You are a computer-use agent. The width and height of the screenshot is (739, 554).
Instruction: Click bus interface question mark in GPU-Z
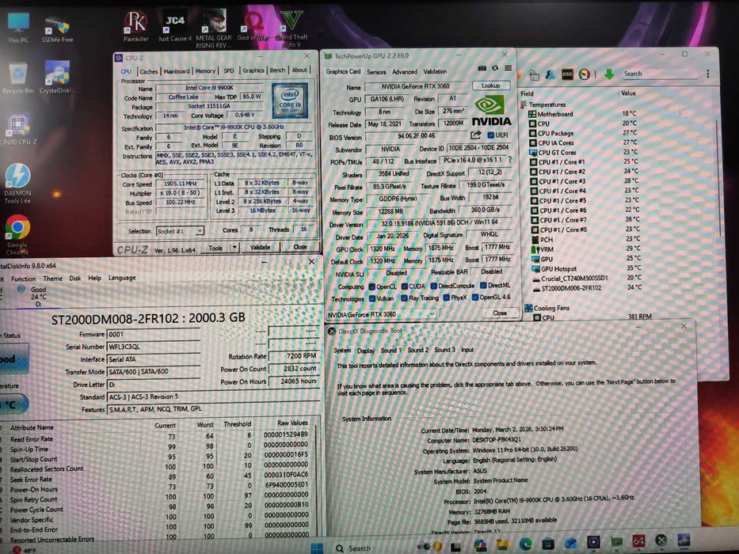[510, 160]
